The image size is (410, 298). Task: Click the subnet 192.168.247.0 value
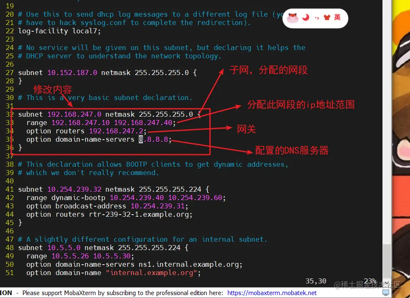74,114
